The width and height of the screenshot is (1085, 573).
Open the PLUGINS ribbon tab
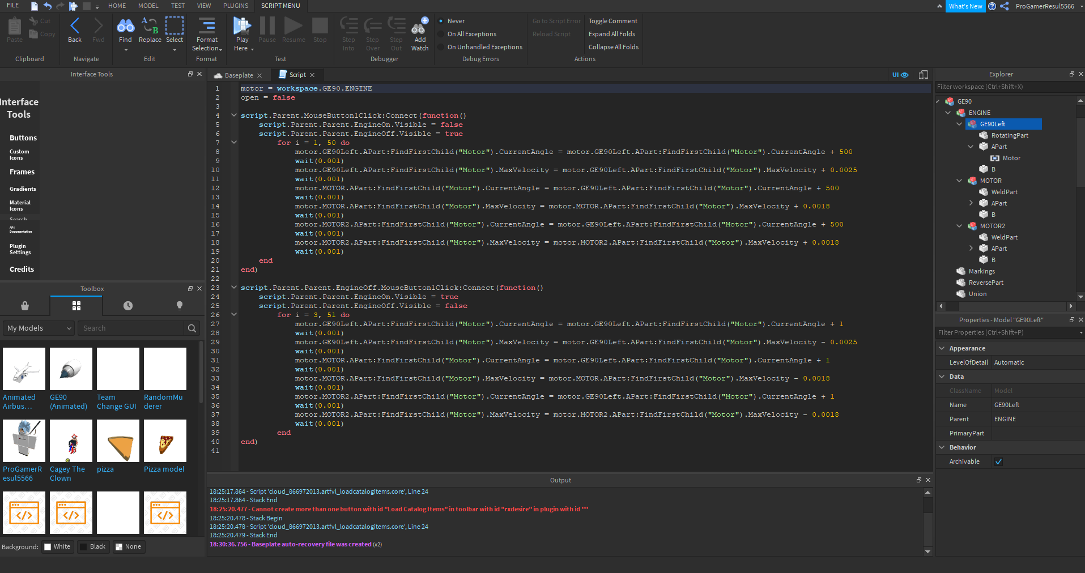pos(236,6)
